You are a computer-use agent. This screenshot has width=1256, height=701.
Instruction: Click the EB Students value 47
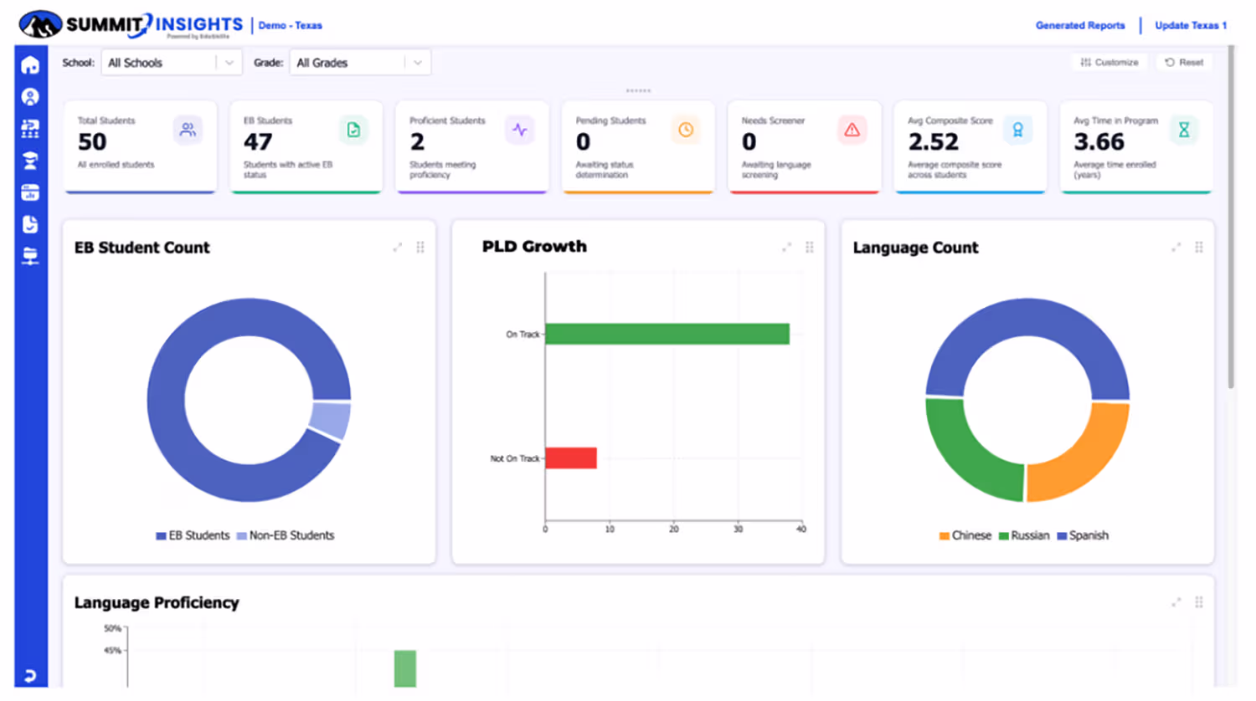(258, 142)
